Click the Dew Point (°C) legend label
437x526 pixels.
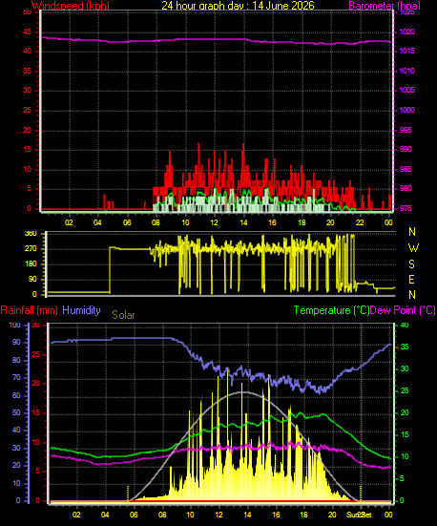coord(403,310)
